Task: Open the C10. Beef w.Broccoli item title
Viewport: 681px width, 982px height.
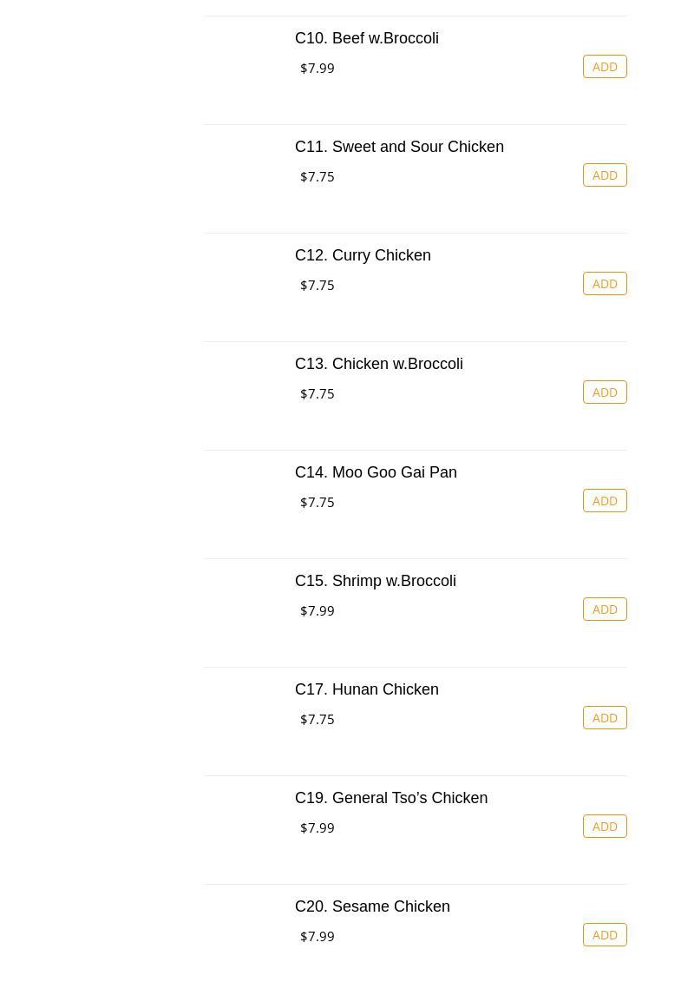Action: pyautogui.click(x=367, y=38)
